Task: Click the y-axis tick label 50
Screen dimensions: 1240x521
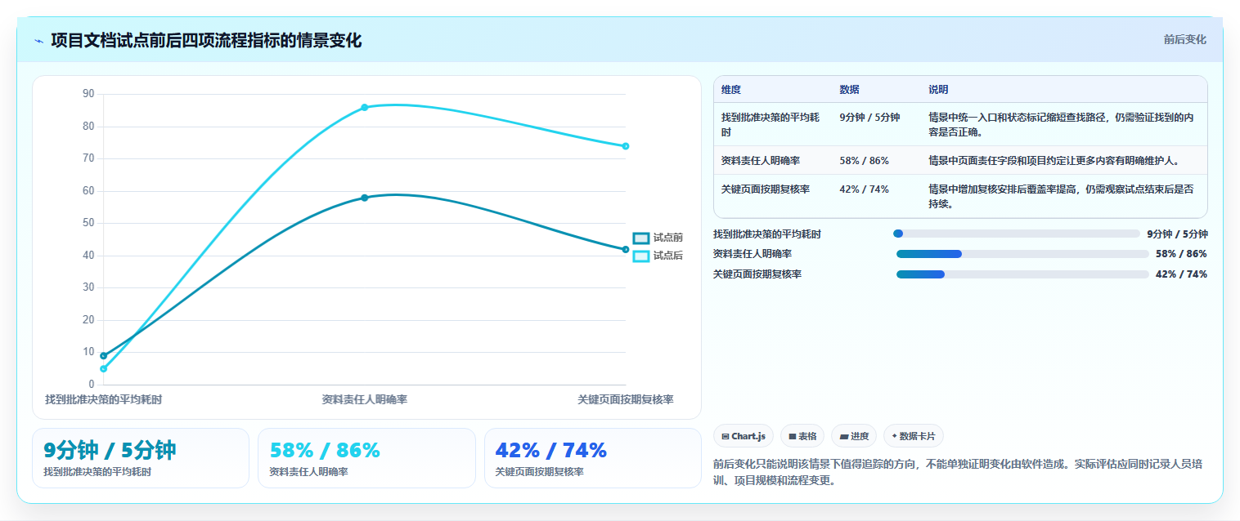Action: click(x=88, y=223)
